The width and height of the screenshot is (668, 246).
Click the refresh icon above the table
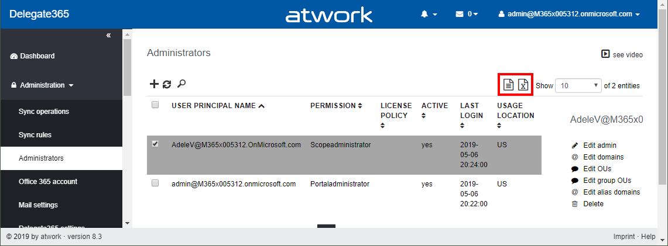tap(167, 84)
